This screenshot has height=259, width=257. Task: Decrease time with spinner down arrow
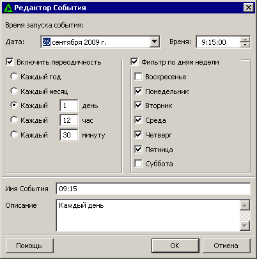click(245, 45)
